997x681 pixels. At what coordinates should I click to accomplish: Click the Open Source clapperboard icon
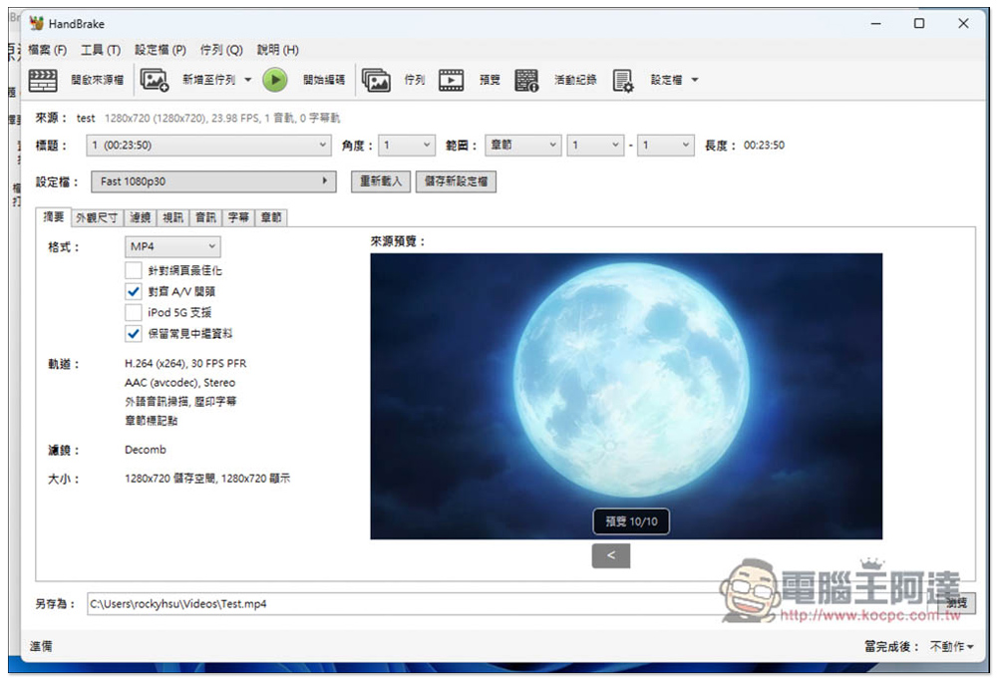tap(43, 80)
